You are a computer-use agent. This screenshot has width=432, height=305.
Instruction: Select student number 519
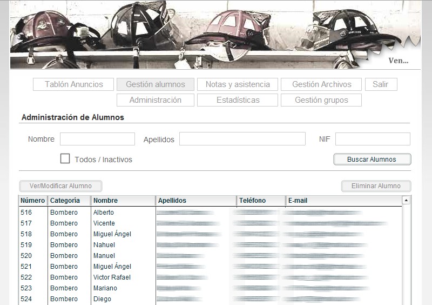[26, 245]
